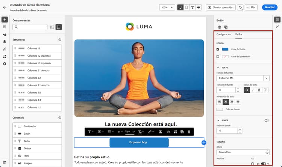Duplicate the button in Botón panel

[x=226, y=27]
